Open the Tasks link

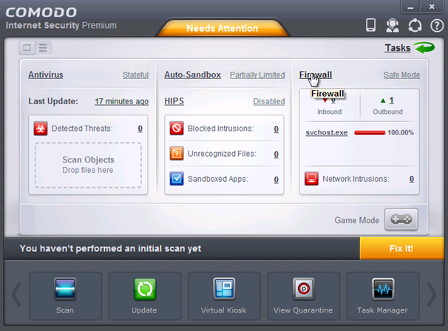click(398, 48)
